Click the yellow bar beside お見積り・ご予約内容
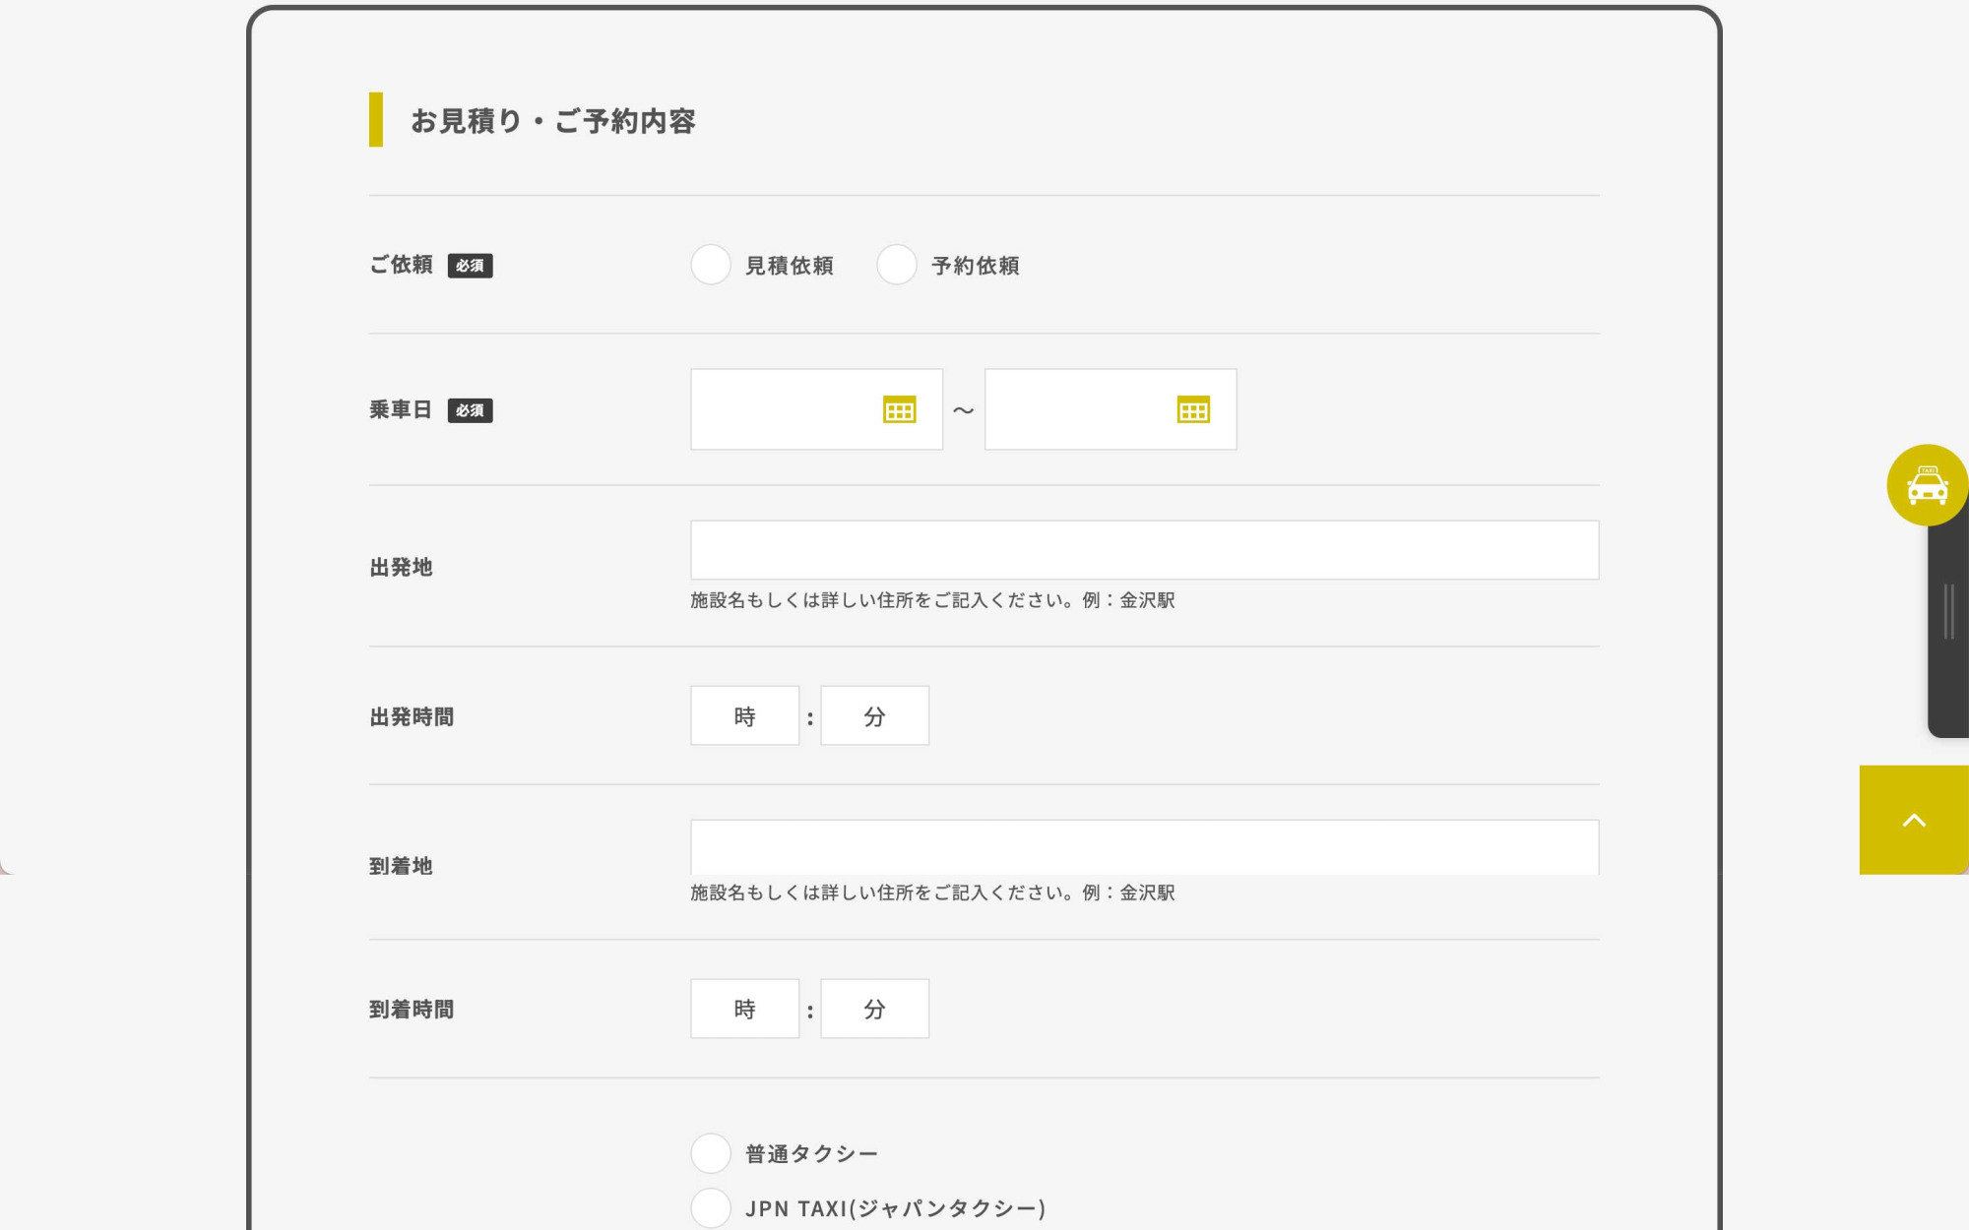This screenshot has height=1230, width=1969. (376, 121)
